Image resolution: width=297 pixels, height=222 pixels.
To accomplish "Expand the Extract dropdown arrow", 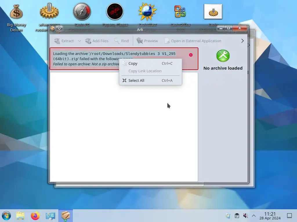I will tap(79, 41).
